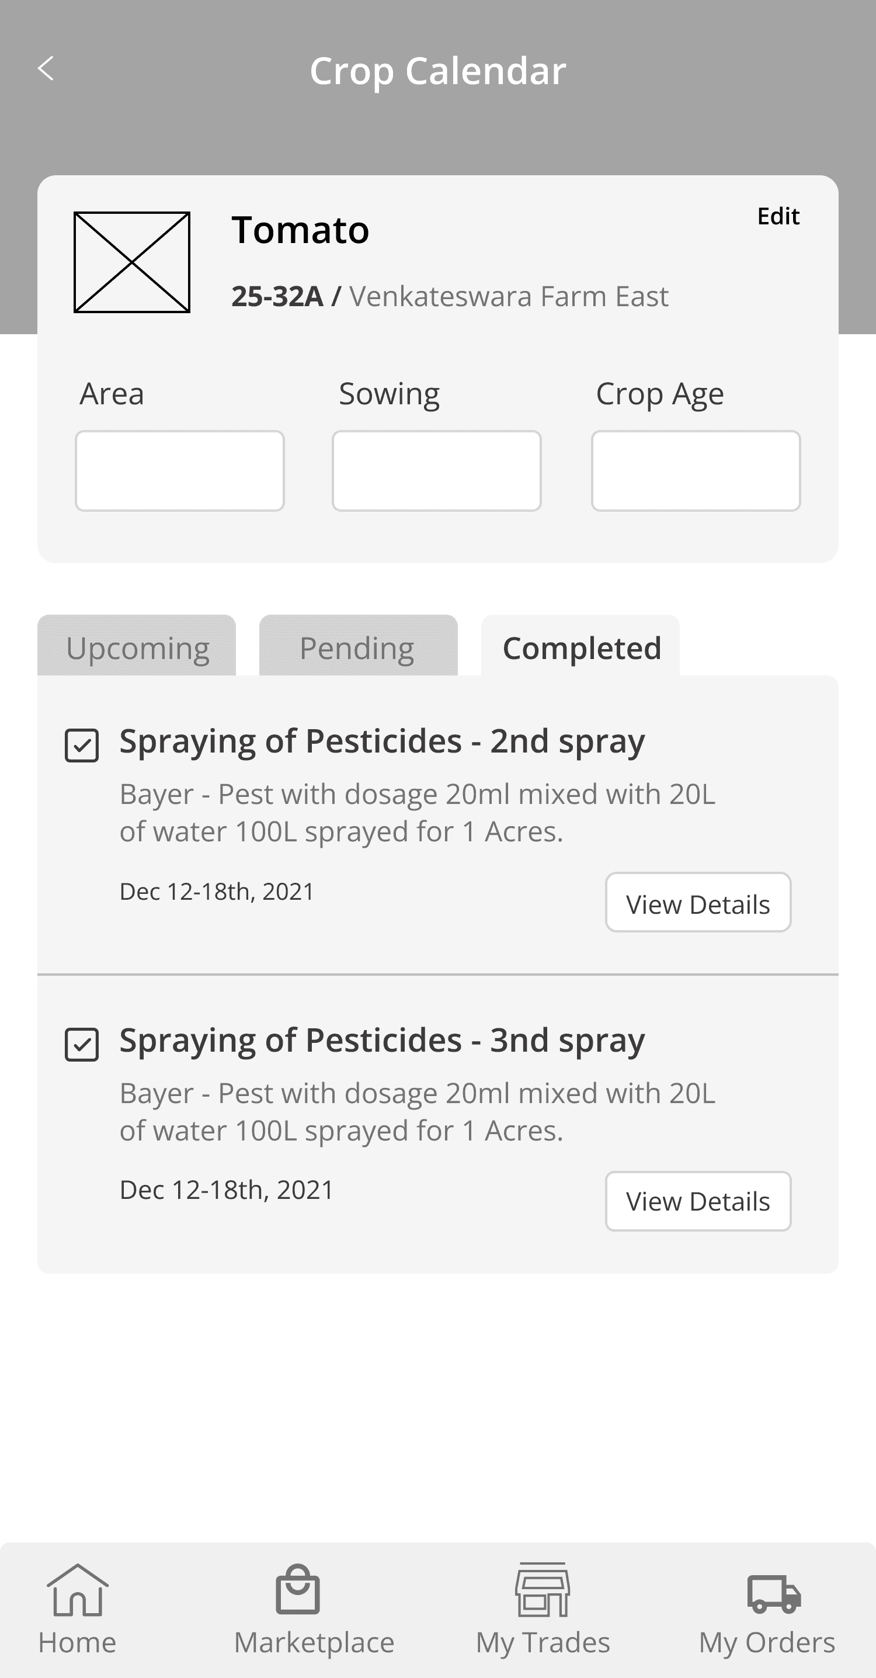Open the Spraying of Pesticides - 2nd spray title
Image resolution: width=876 pixels, height=1678 pixels.
coord(383,741)
